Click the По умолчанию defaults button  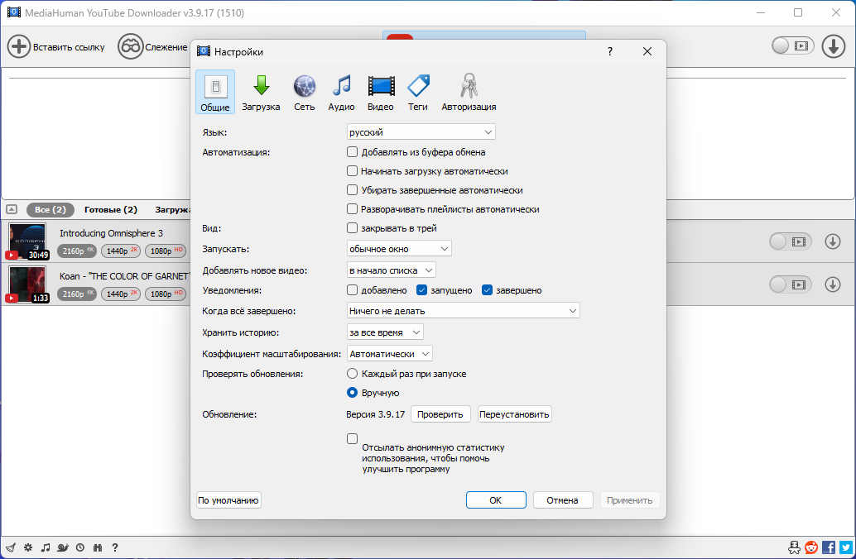point(228,500)
